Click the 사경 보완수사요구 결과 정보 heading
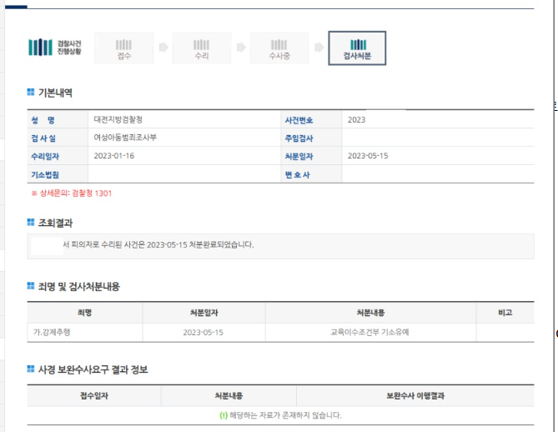 pos(93,369)
